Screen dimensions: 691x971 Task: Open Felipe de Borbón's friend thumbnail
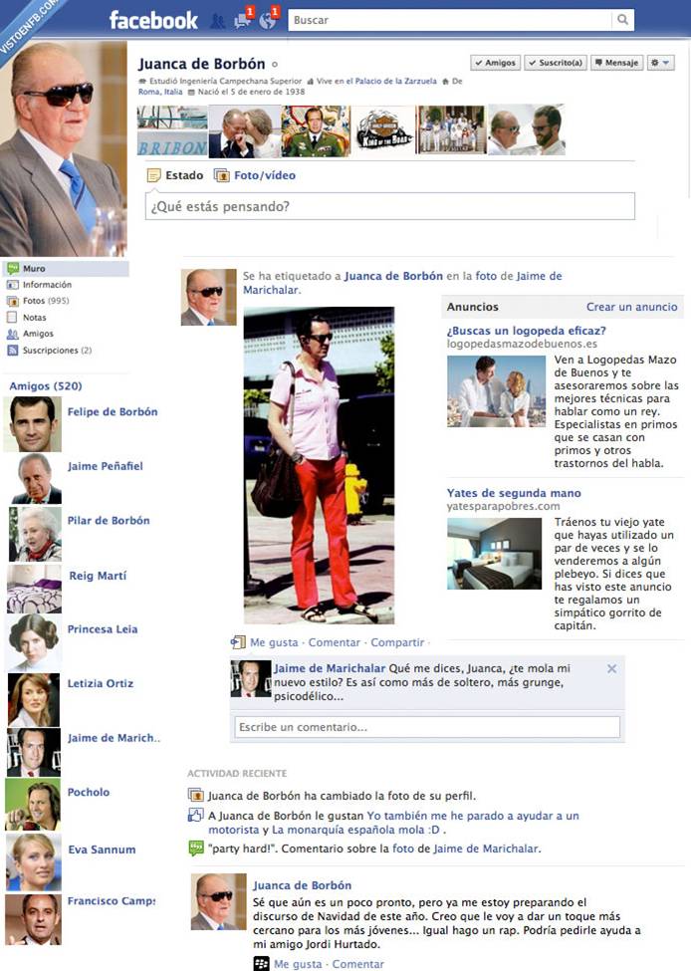click(34, 423)
